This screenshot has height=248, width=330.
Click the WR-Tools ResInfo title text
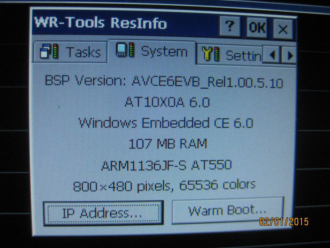(x=101, y=22)
